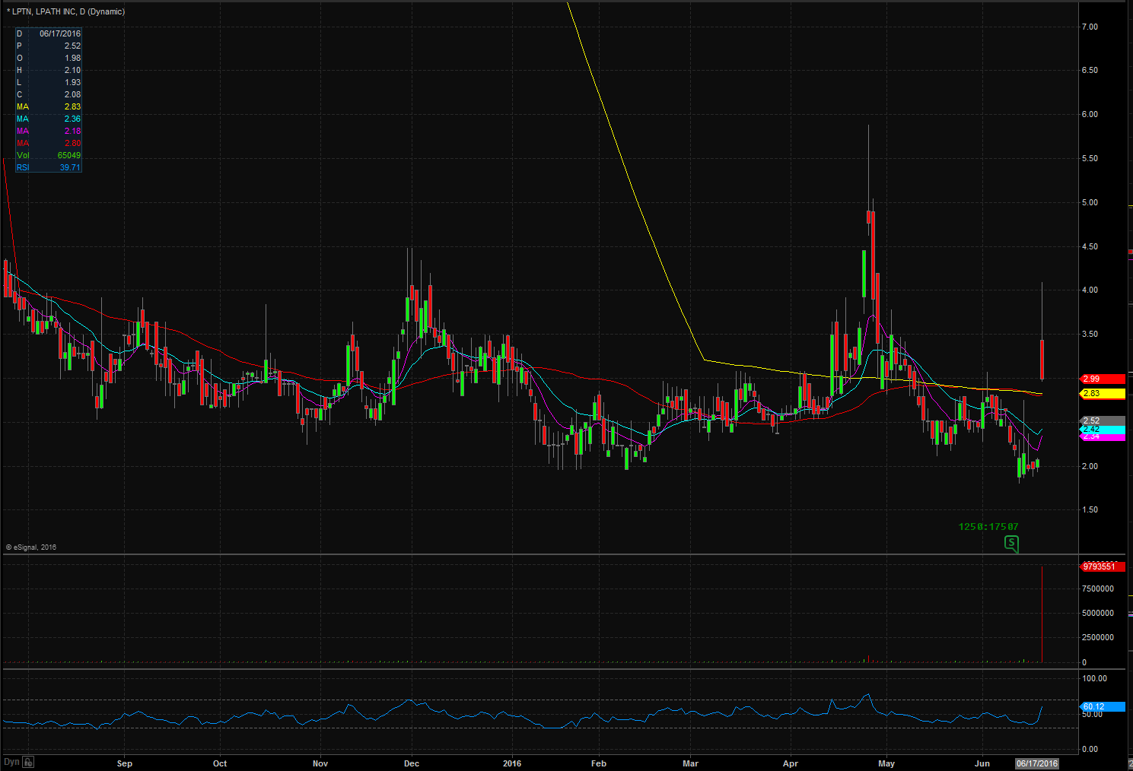Click the Sep label on the time axis
Viewport: 1133px width, 771px height.
(x=125, y=763)
